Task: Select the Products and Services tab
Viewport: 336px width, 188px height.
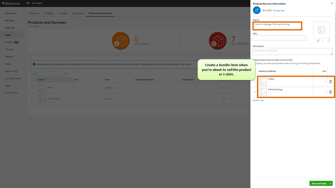Action: click(x=100, y=13)
